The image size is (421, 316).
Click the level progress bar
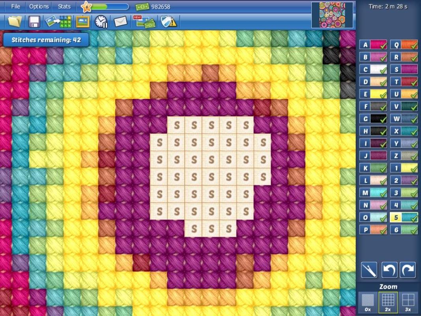click(110, 7)
